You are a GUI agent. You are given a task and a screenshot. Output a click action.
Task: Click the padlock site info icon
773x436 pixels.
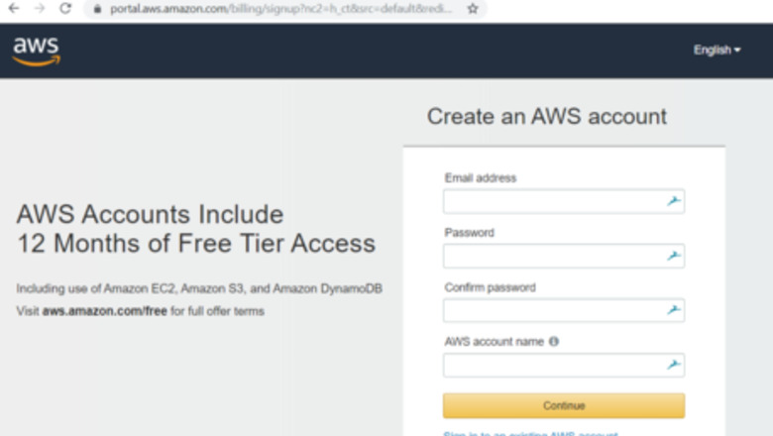[x=97, y=8]
